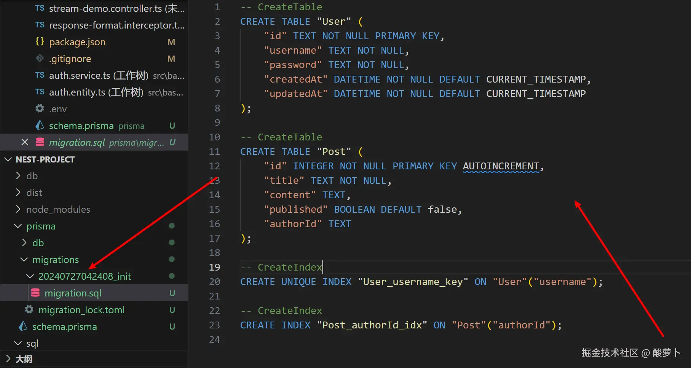691x368 pixels.
Task: Collapse the NEST-PROJECT explorer section
Action: [x=8, y=159]
